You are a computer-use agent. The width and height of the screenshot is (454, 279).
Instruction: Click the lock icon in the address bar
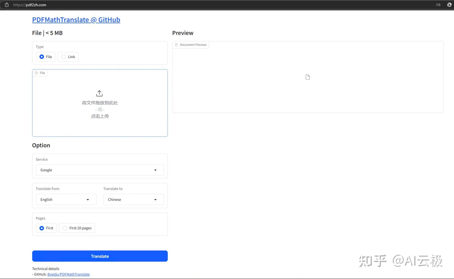[x=7, y=5]
